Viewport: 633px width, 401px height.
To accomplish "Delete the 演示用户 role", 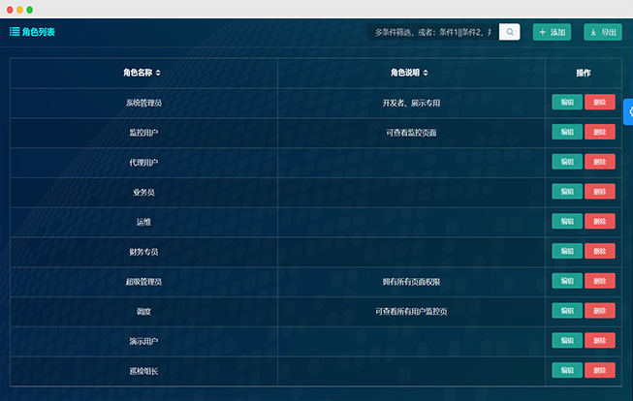I will [600, 341].
